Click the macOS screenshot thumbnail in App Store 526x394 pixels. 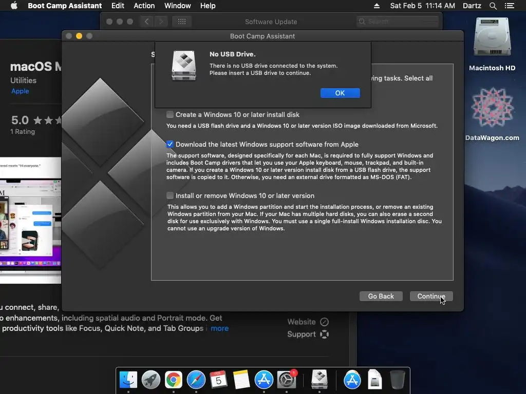tap(30, 220)
